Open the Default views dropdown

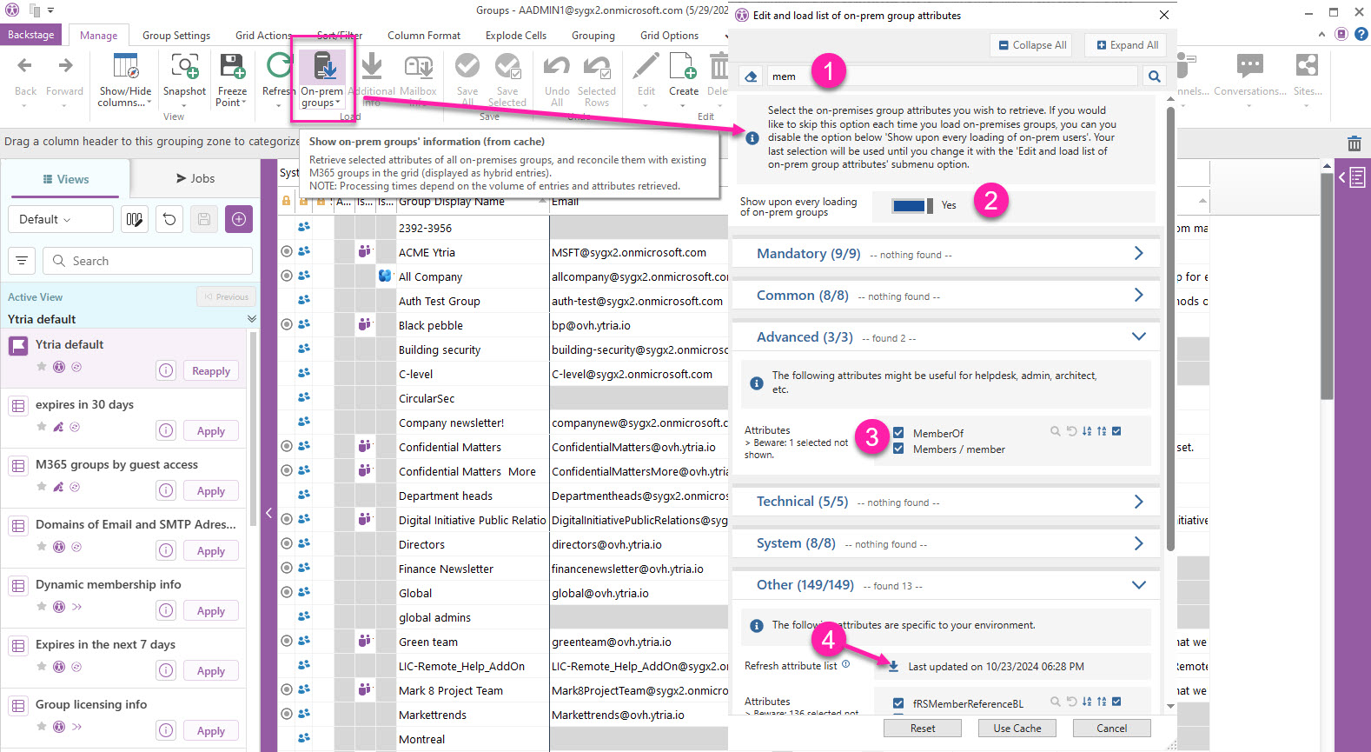[x=61, y=219]
